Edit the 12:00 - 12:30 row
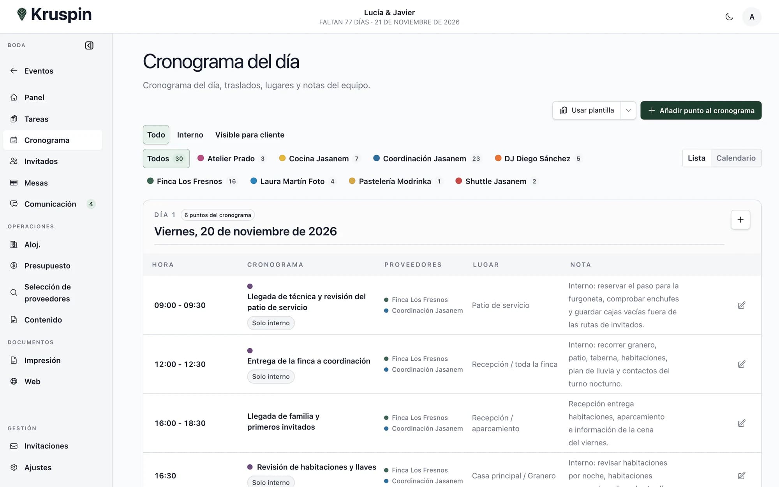The height and width of the screenshot is (487, 779). pyautogui.click(x=742, y=364)
